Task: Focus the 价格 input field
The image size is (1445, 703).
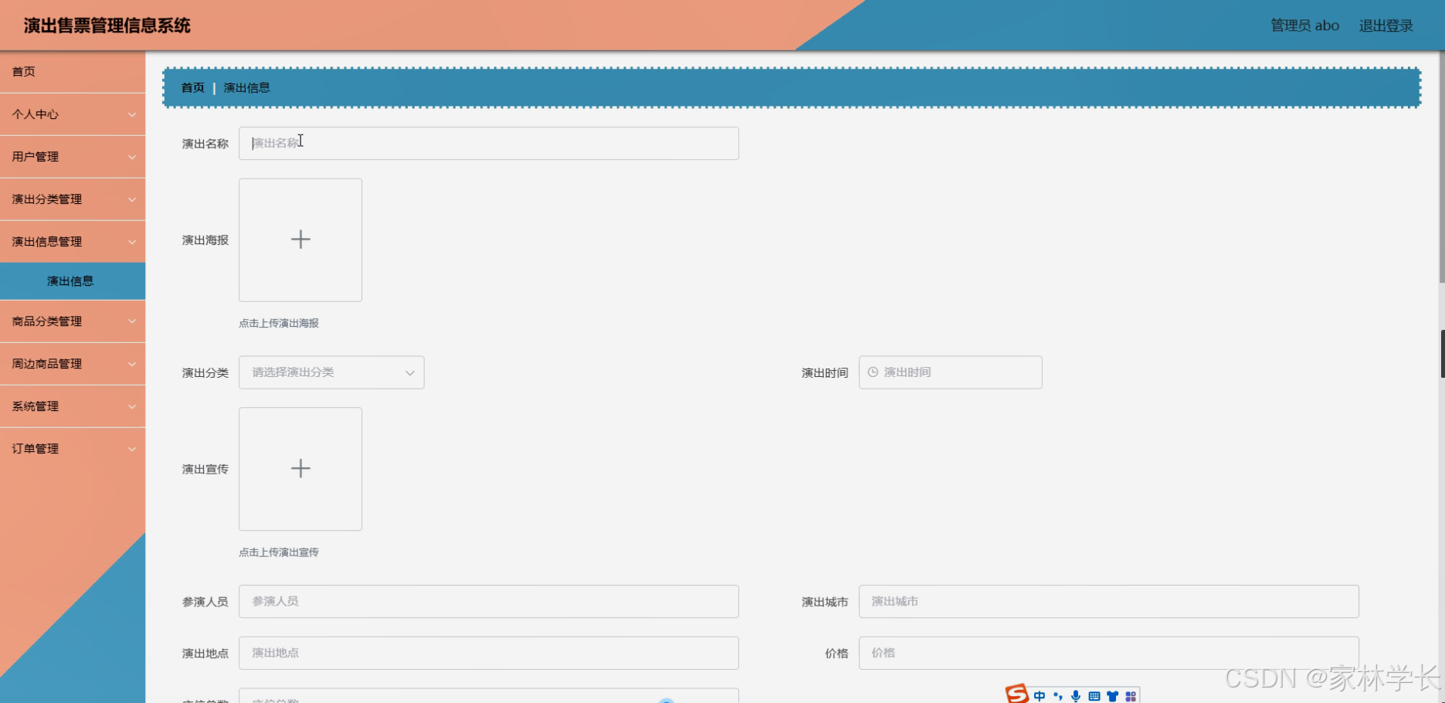Action: [1108, 654]
